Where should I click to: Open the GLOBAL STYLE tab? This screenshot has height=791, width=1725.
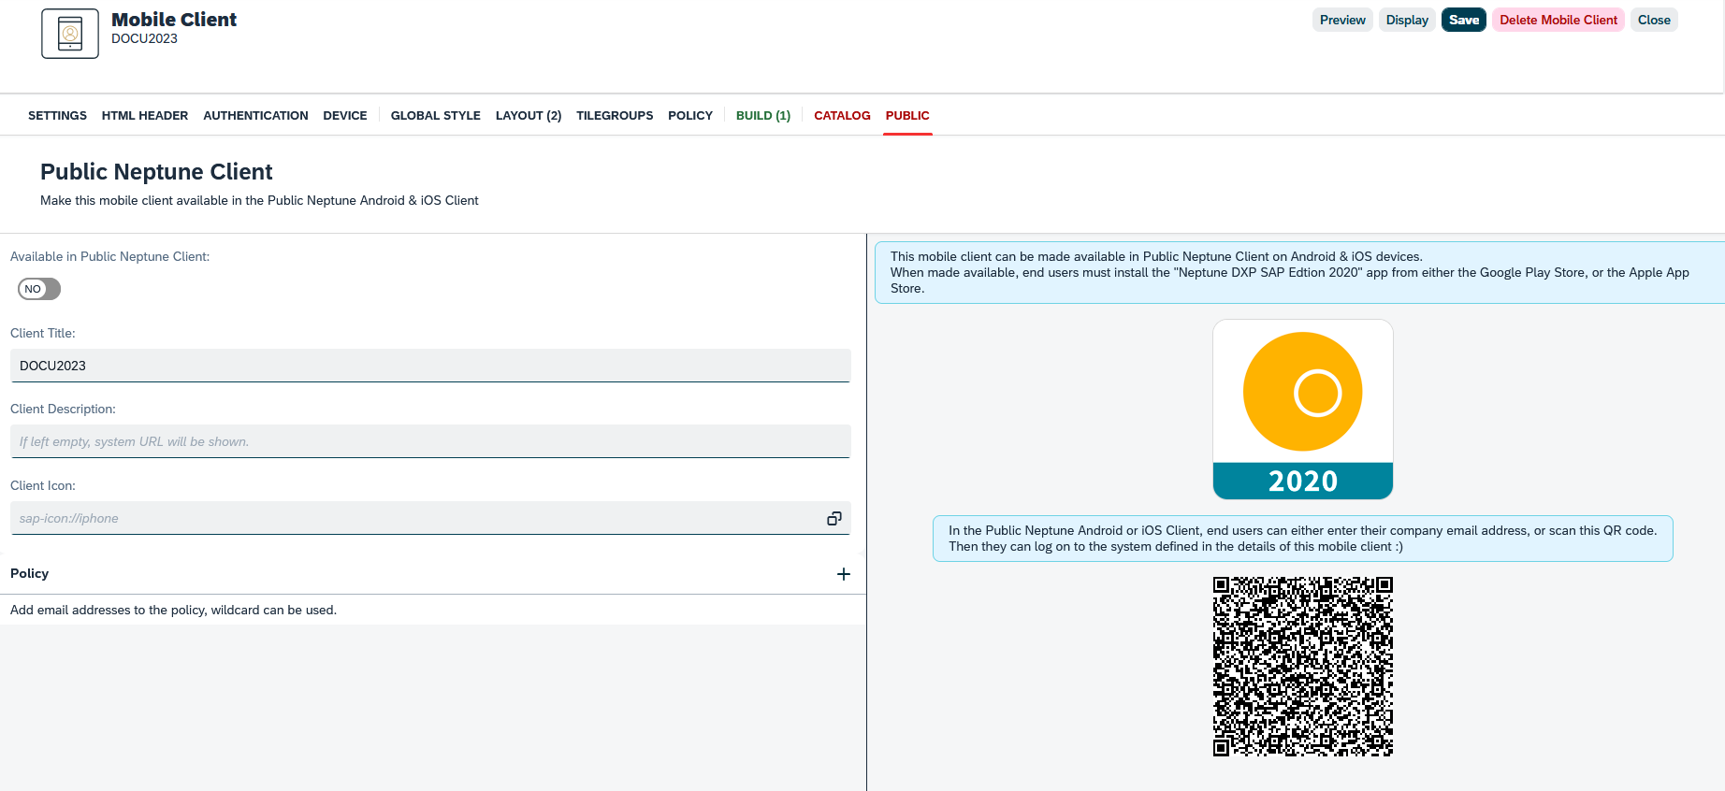pos(436,116)
